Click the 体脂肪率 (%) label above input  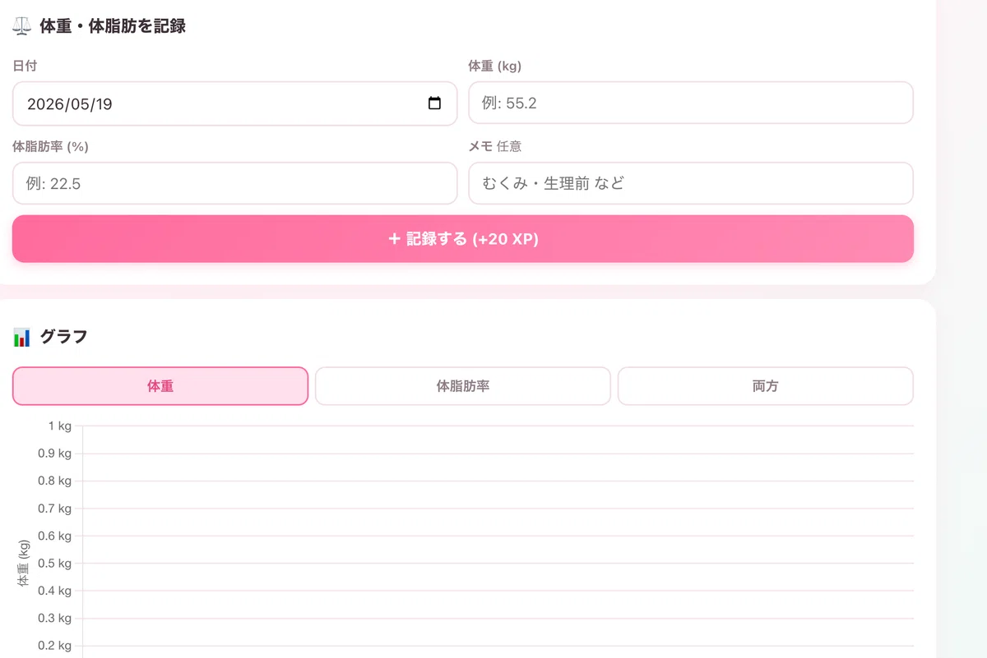(50, 146)
